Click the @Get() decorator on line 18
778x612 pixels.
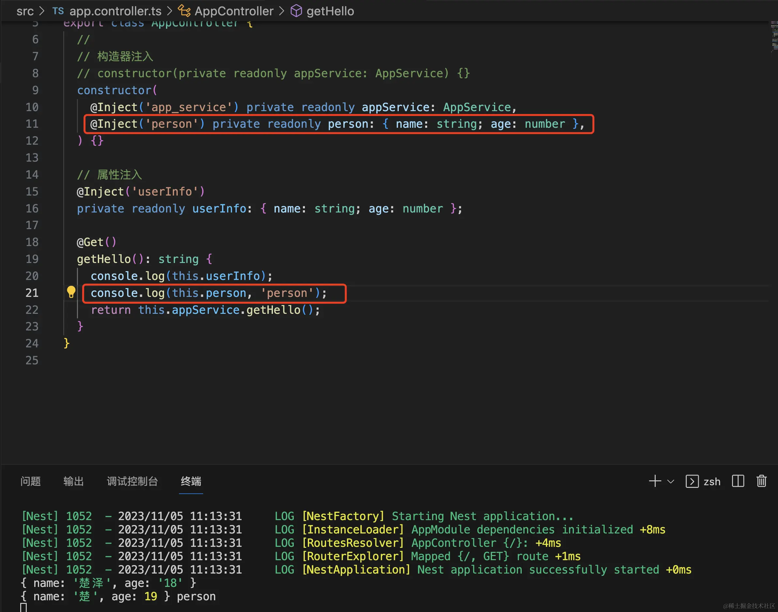97,242
